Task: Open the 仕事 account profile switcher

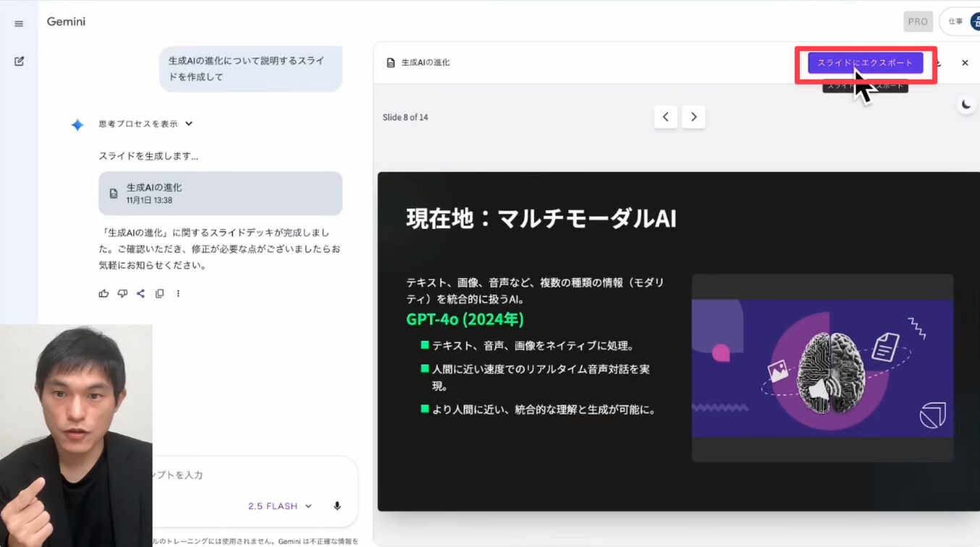Action: click(961, 22)
